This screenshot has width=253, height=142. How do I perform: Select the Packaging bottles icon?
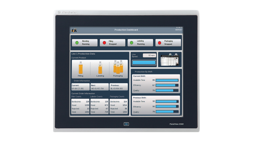pos(118,67)
